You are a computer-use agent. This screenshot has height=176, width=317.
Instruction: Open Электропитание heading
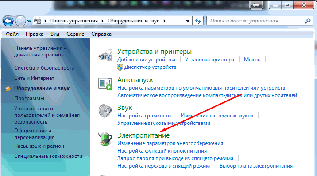tap(143, 135)
